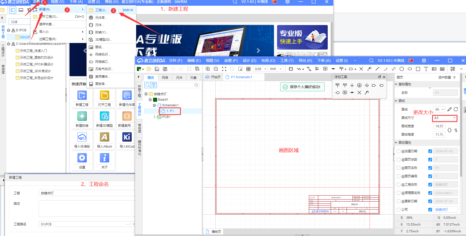Open the 导出 (R) menu
This screenshot has height=236, width=466.
click(x=305, y=60)
